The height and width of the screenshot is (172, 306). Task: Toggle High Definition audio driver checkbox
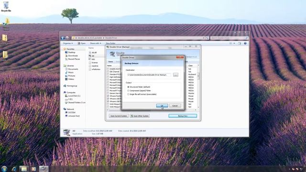(x=108, y=77)
